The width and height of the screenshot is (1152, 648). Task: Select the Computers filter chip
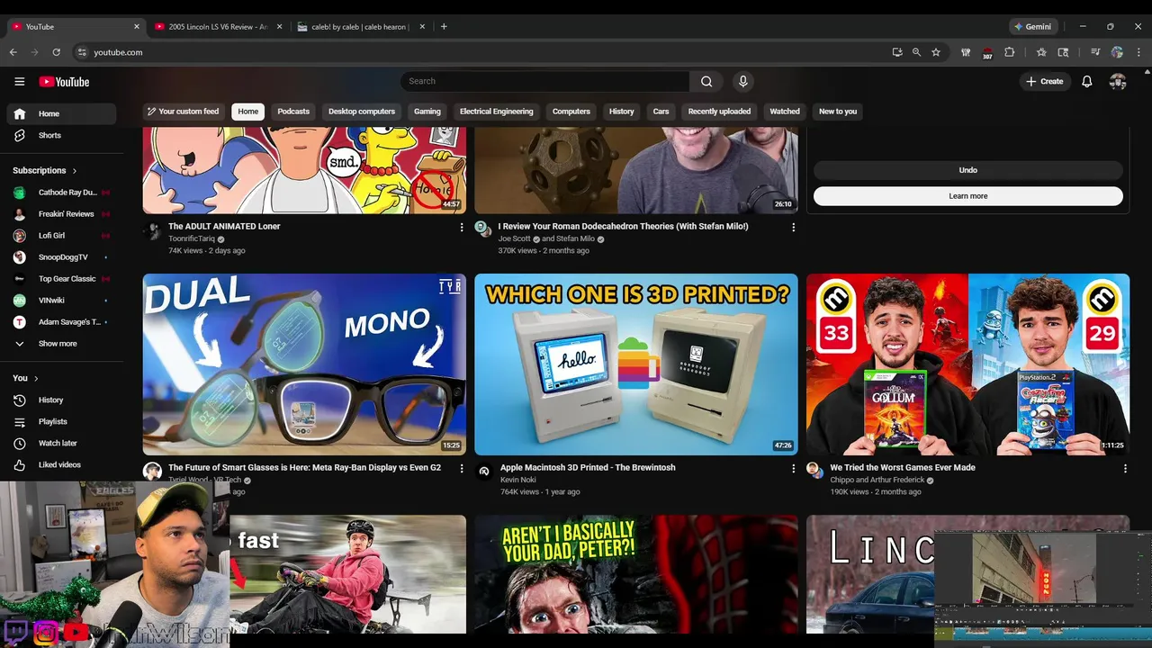coord(571,112)
